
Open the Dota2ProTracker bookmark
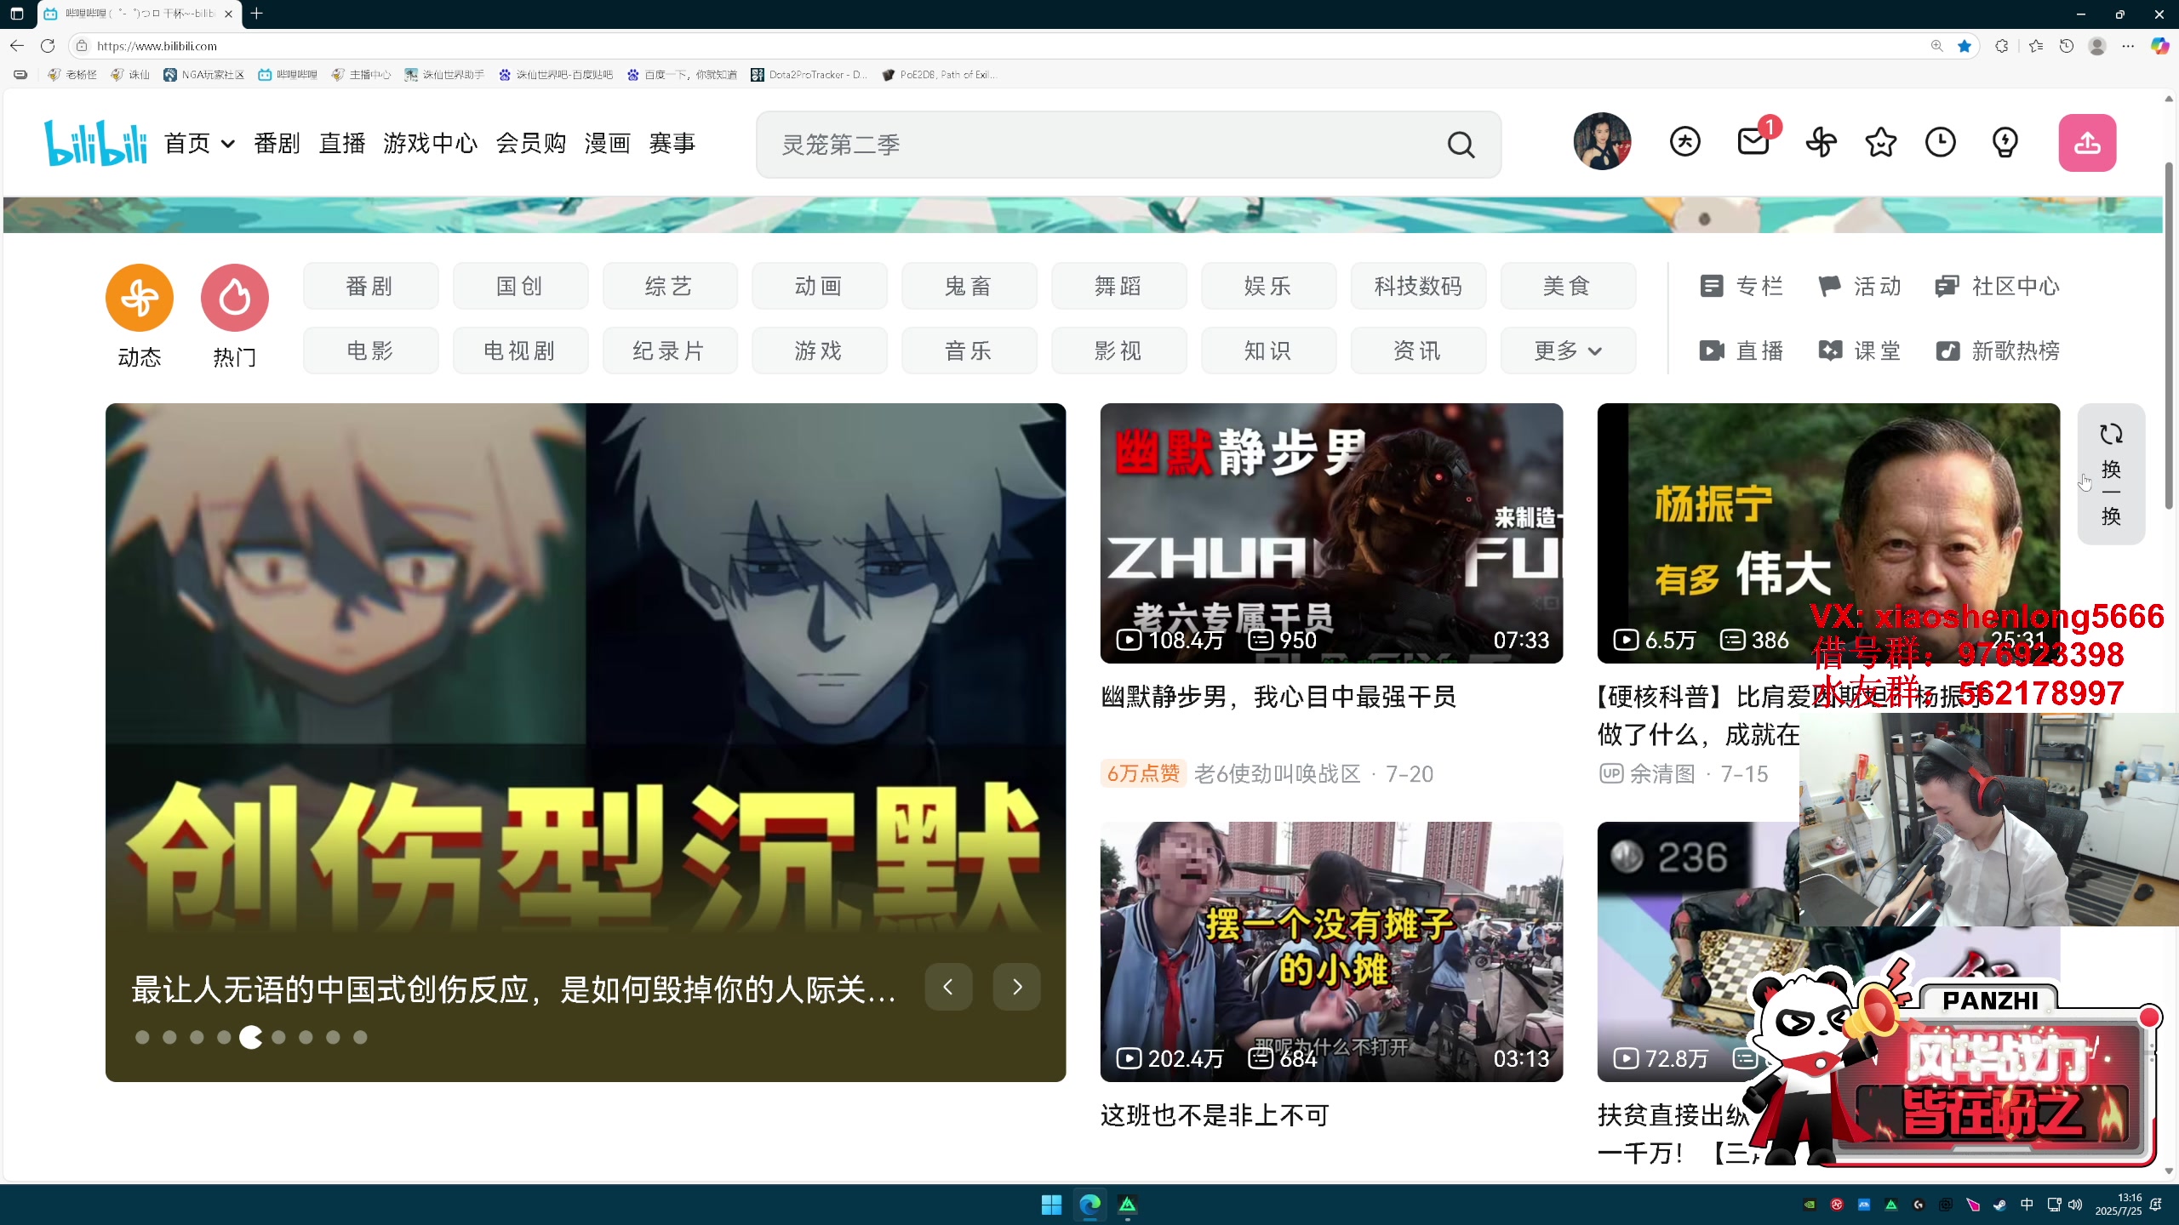[809, 75]
